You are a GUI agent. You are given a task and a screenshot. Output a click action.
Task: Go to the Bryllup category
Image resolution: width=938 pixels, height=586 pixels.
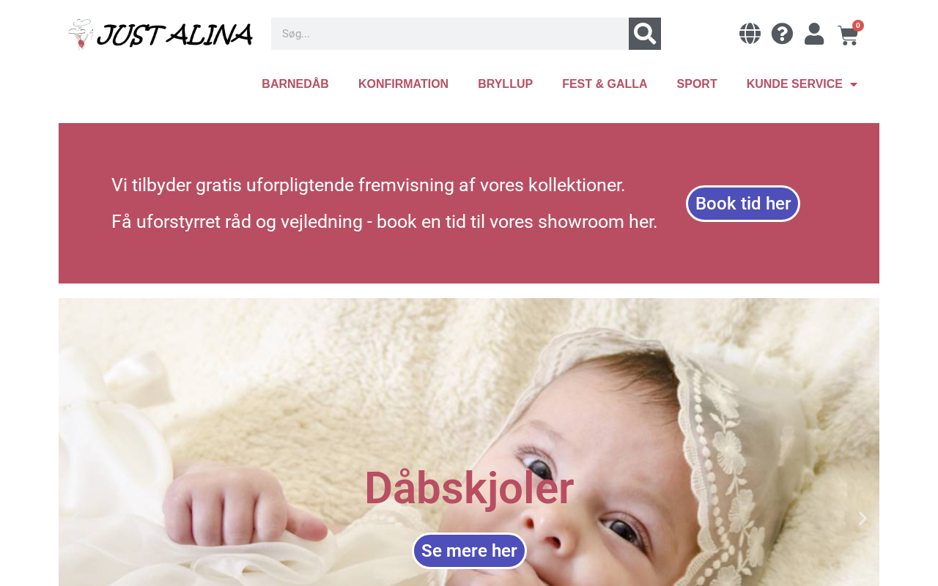(505, 84)
